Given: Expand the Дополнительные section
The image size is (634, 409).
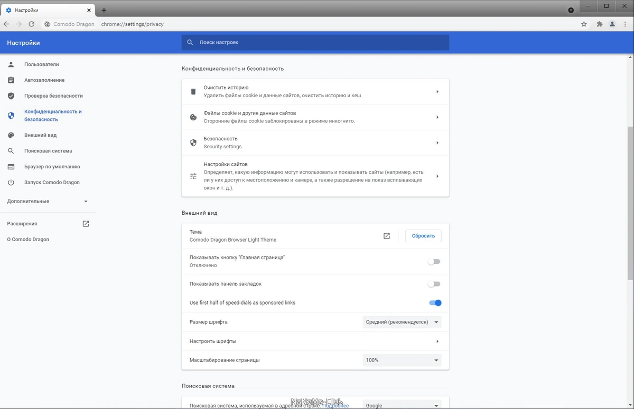Looking at the screenshot, I should 48,202.
